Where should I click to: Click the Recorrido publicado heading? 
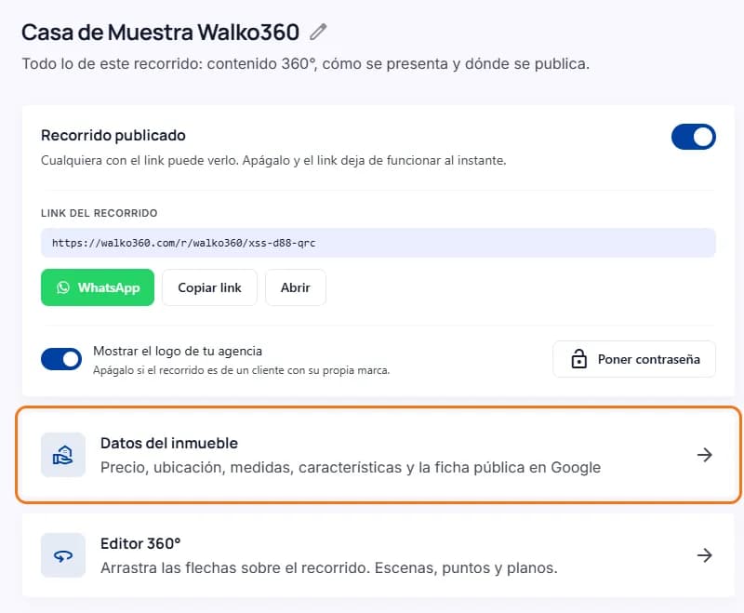[113, 135]
